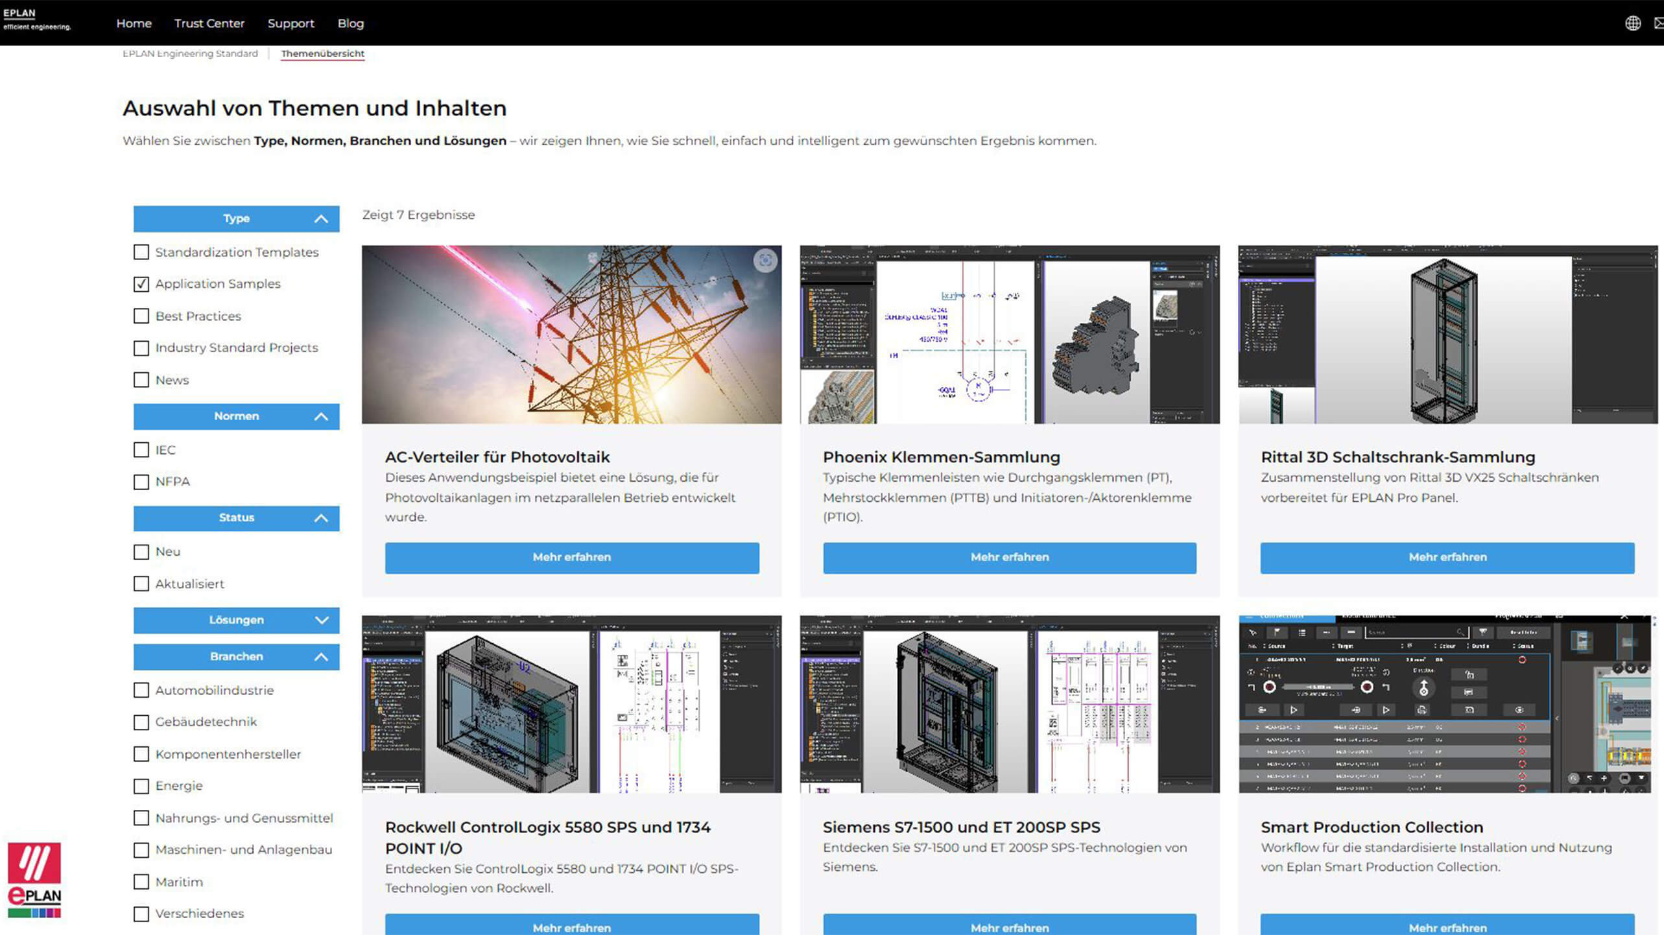The height and width of the screenshot is (935, 1664).
Task: Click the Rockwell ControlLogix 5580 SPS title
Action: point(548,838)
